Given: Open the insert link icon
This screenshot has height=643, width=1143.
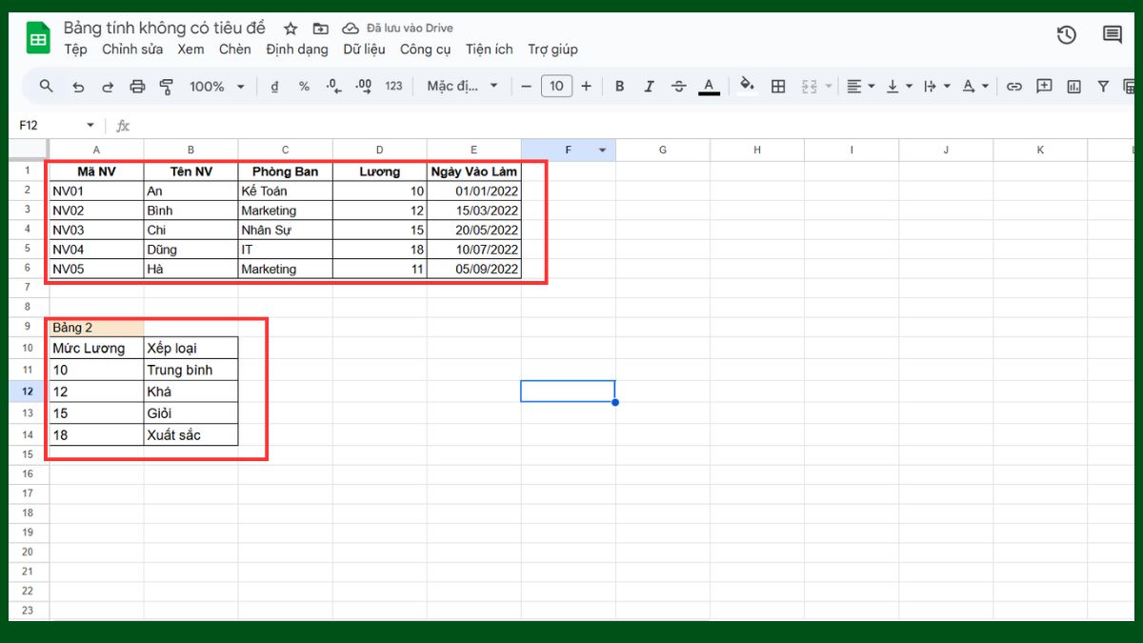Looking at the screenshot, I should (x=1013, y=86).
